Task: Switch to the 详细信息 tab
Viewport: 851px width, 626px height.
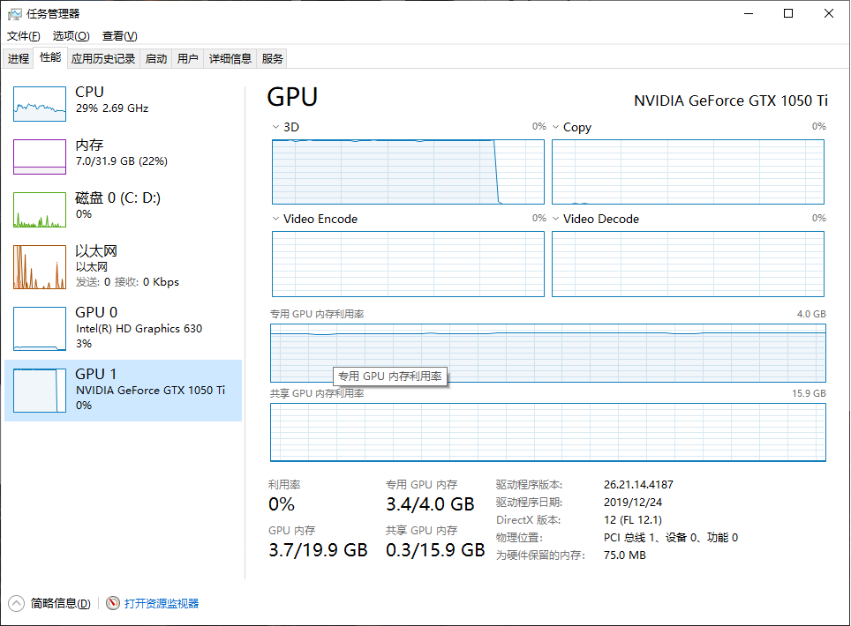Action: [x=230, y=58]
